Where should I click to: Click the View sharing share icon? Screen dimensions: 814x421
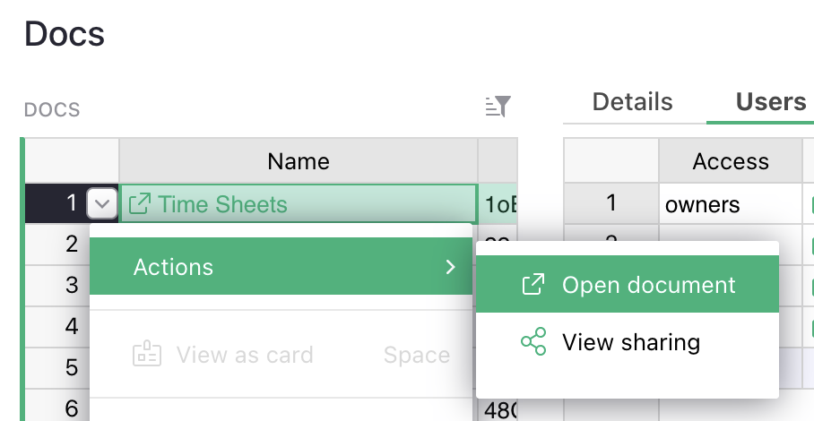[x=533, y=341]
